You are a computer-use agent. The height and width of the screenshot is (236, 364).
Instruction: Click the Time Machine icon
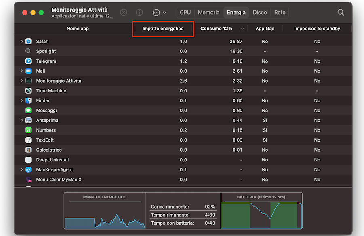click(x=28, y=91)
